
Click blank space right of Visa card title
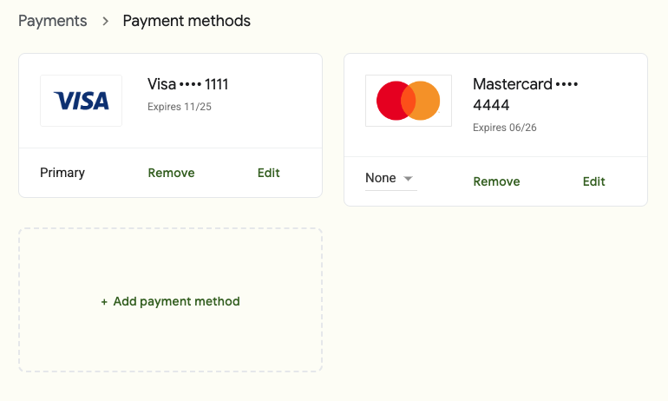278,85
